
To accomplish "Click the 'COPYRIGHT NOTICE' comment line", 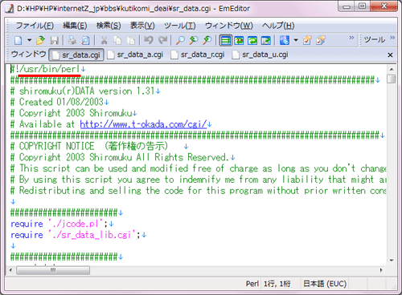I will click(89, 146).
